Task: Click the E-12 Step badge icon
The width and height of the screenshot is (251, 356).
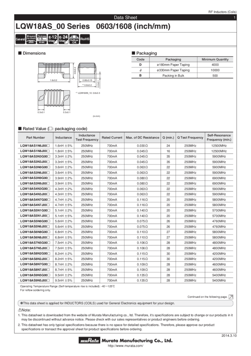Action: click(53, 39)
